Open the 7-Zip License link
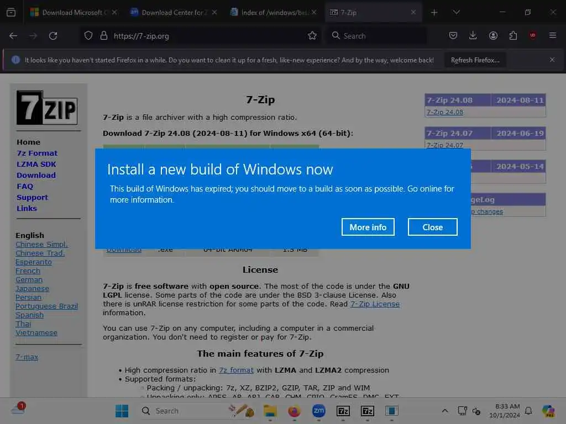The height and width of the screenshot is (424, 566). pos(375,304)
